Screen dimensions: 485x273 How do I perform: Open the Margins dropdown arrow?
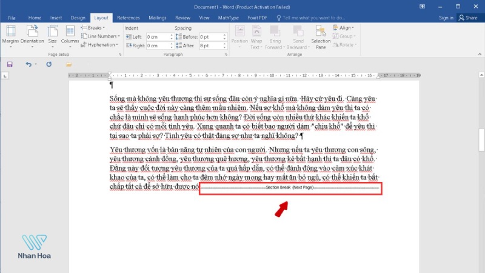pyautogui.click(x=10, y=47)
